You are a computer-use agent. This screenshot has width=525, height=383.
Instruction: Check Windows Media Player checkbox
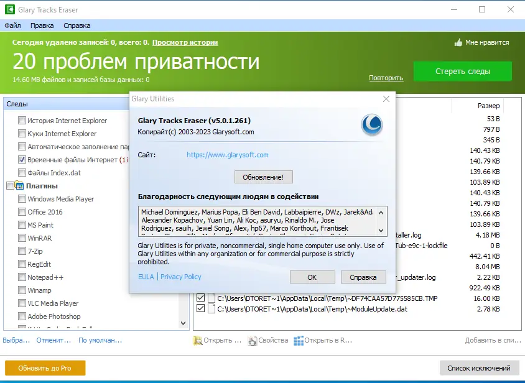(22, 198)
